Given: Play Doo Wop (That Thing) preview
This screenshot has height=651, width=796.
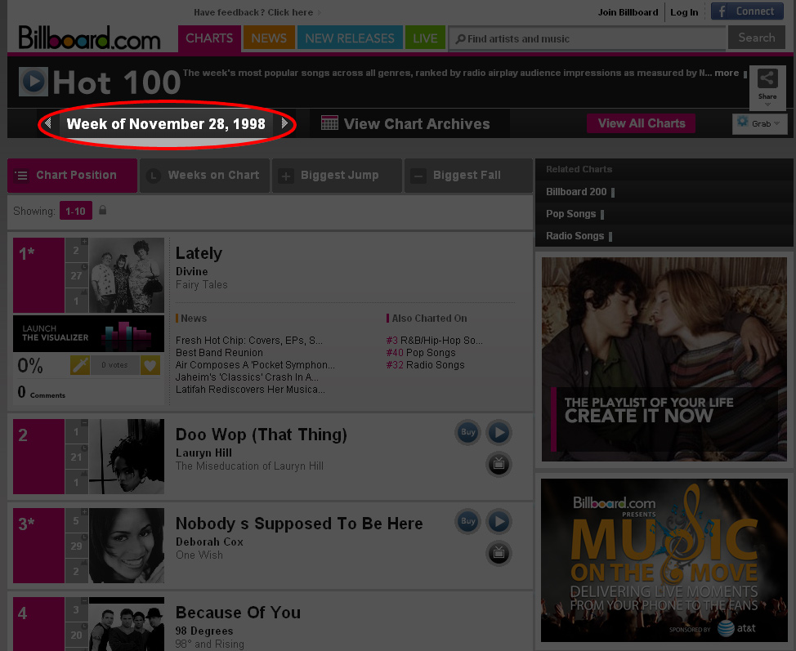Looking at the screenshot, I should coord(499,433).
